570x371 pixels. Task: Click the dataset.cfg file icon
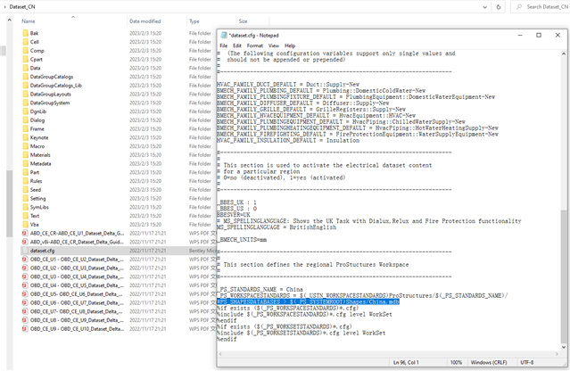click(x=25, y=251)
